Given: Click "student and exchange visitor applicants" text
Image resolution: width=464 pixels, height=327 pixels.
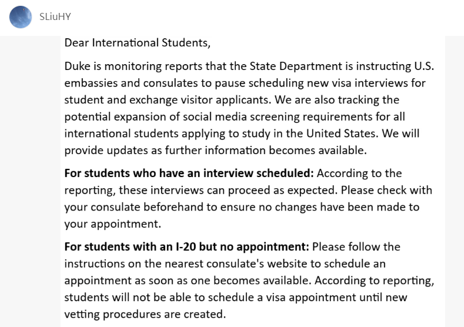Looking at the screenshot, I should (166, 100).
